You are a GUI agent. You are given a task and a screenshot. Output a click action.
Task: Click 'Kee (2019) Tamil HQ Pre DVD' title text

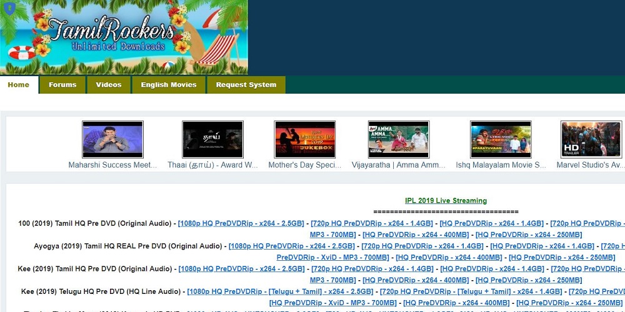pyautogui.click(x=95, y=268)
